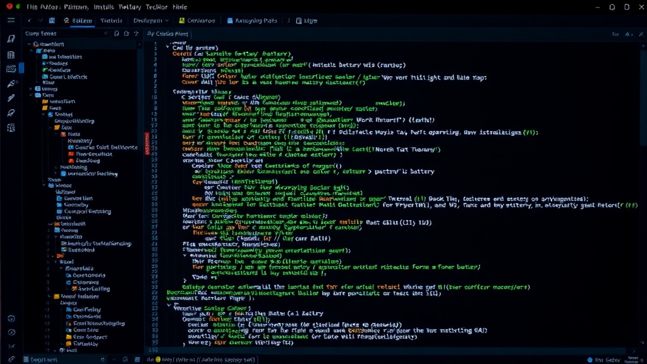Open the blue-highlighted active activity bar icon
The height and width of the screenshot is (364, 647).
point(11,68)
